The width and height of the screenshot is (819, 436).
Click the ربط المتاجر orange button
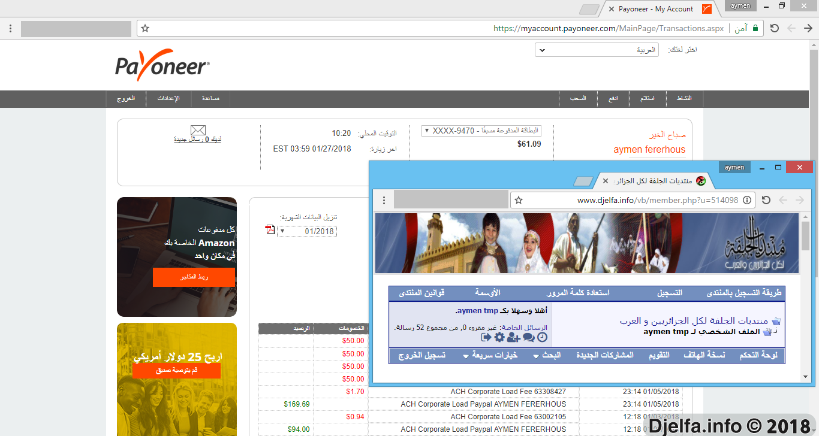click(x=194, y=277)
